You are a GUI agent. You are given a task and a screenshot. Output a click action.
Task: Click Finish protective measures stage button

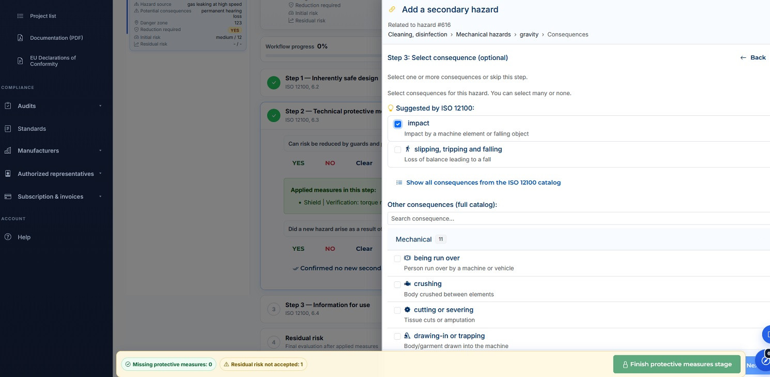pos(676,364)
